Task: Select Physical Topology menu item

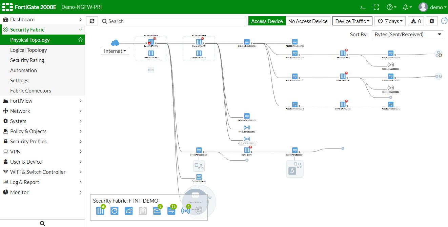Action: click(42, 40)
